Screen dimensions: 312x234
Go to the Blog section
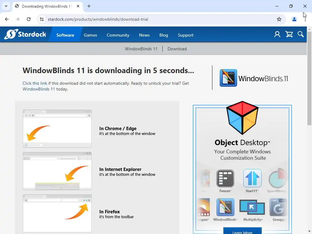[164, 35]
